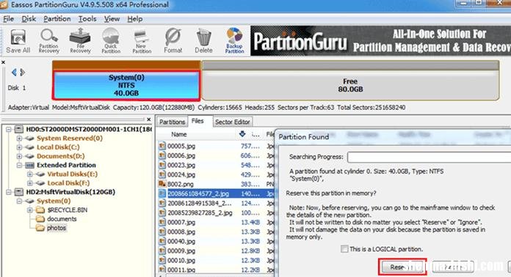
Task: Check 'This is a LOGICAL partition'
Action: coord(344,249)
